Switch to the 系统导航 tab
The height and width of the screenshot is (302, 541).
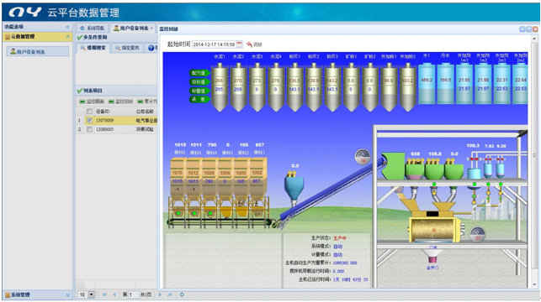coord(93,28)
